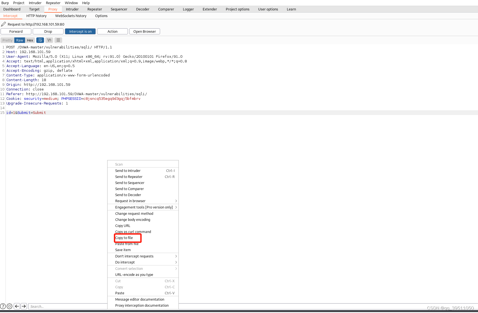Click the pencil edit icon beside Request
The image size is (478, 313).
click(4, 24)
